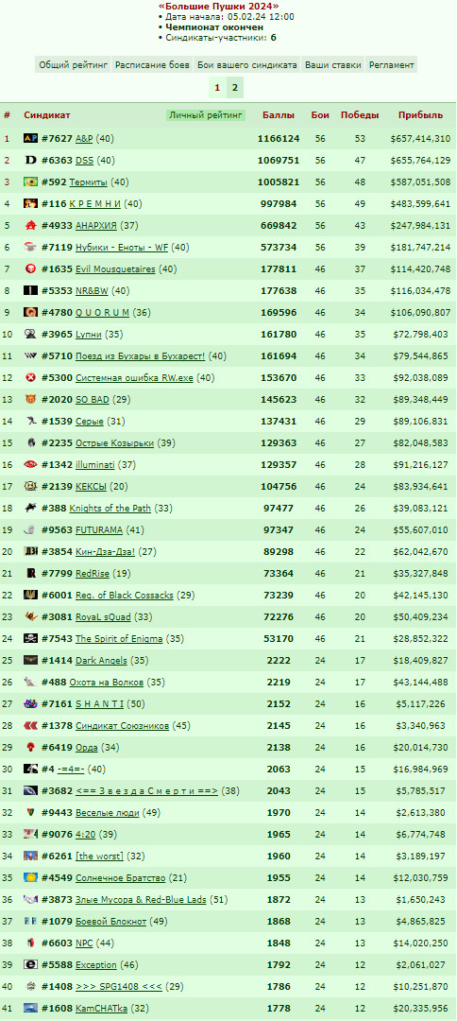The image size is (457, 1021).
Task: Click the A&P syndicate emblem icon
Action: tap(30, 139)
